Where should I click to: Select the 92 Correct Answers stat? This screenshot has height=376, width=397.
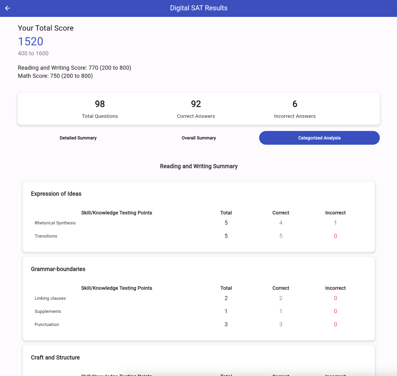coord(196,109)
